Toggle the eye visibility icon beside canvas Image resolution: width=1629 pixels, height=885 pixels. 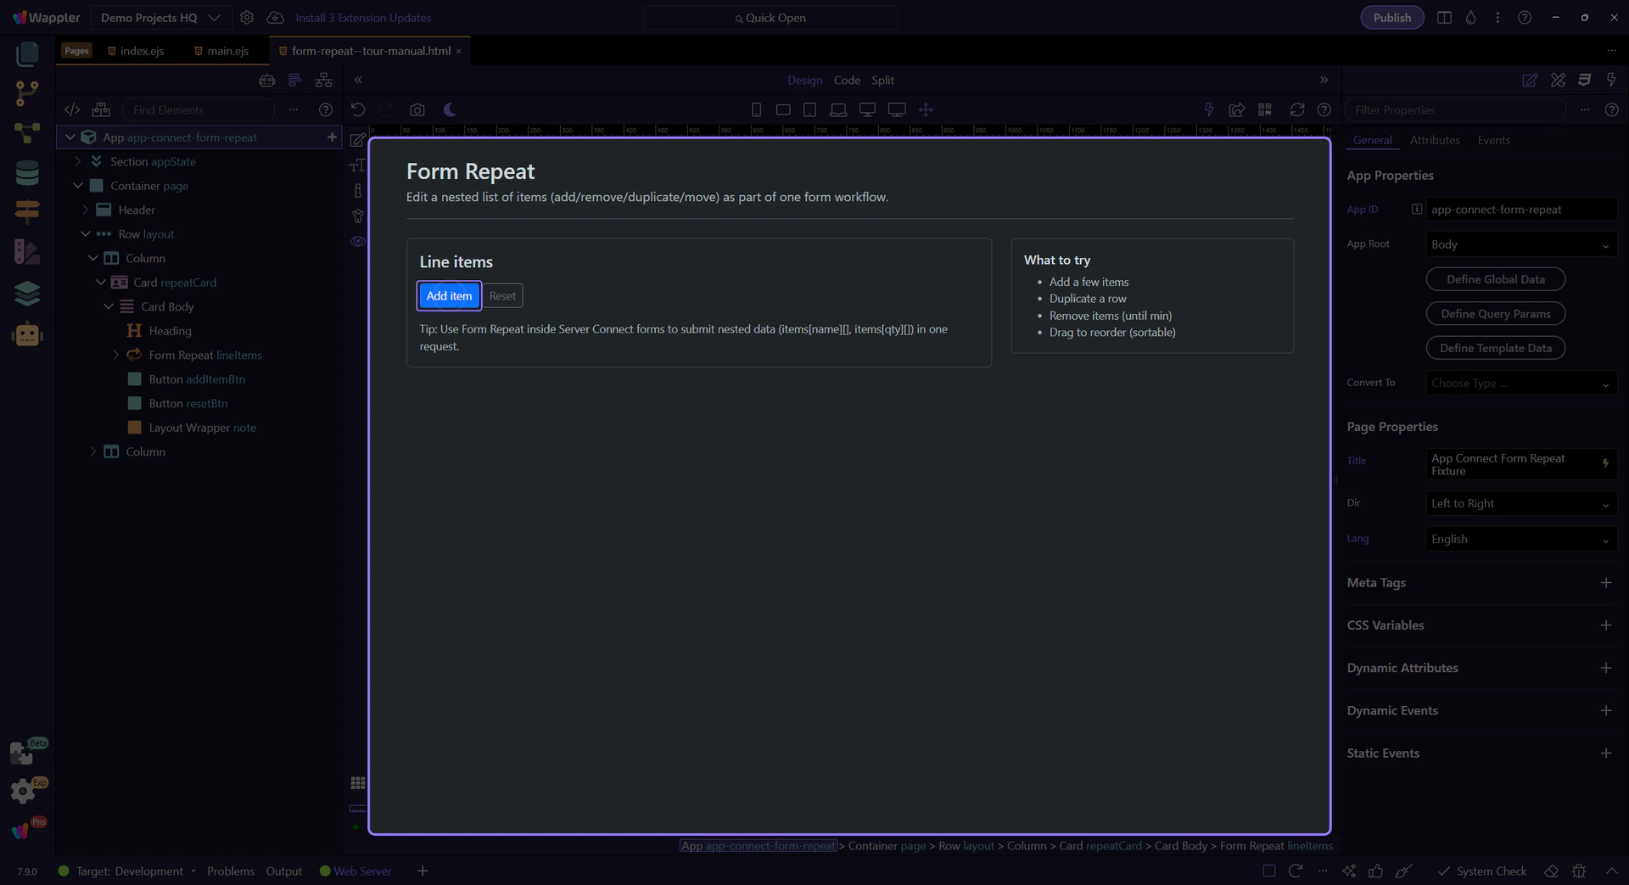[x=358, y=241]
